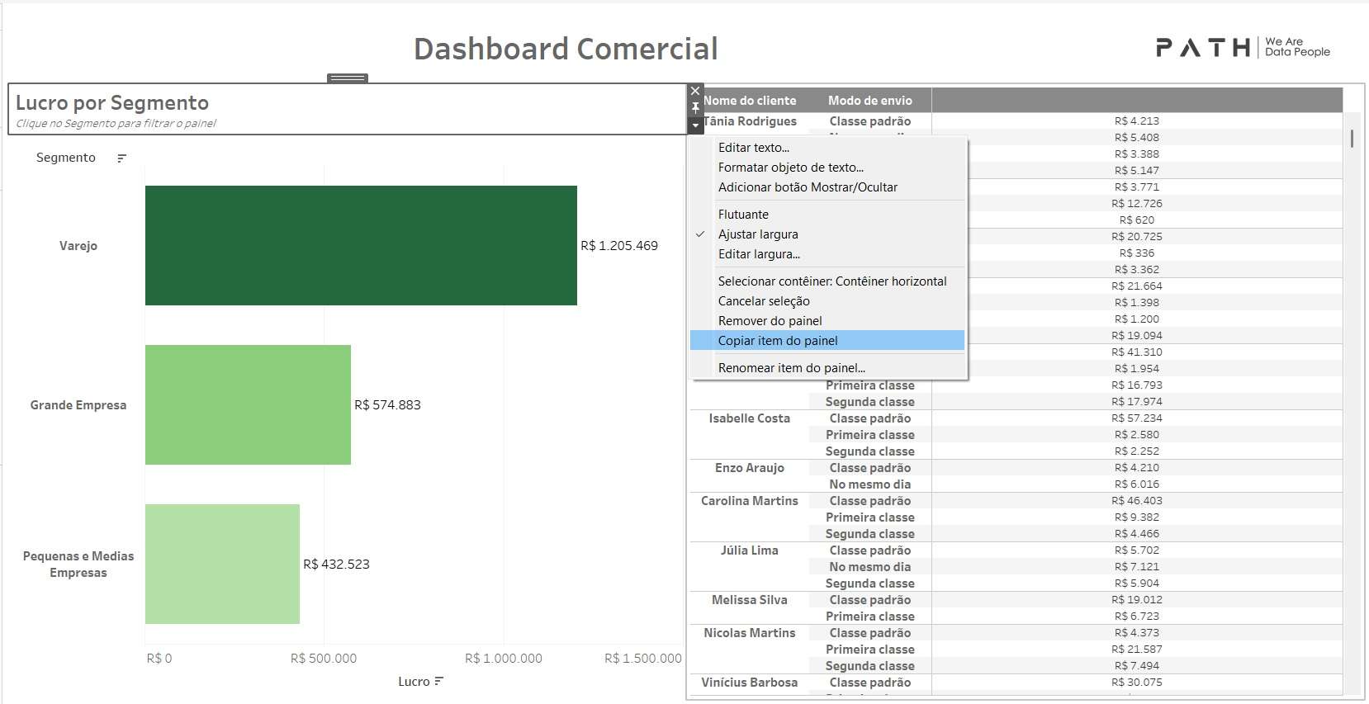This screenshot has width=1369, height=704.
Task: Toggle the Ajustar largura option
Action: coord(758,234)
